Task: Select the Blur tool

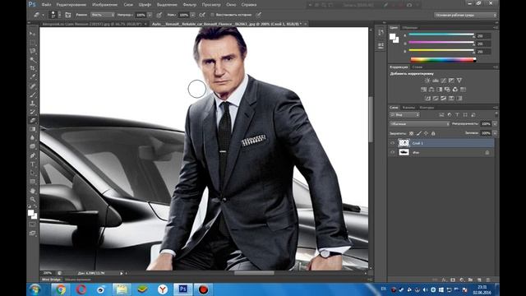Action: (33, 137)
